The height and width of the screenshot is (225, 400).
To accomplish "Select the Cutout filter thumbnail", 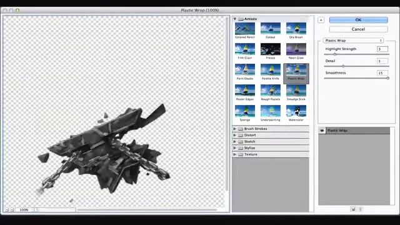I will click(271, 29).
